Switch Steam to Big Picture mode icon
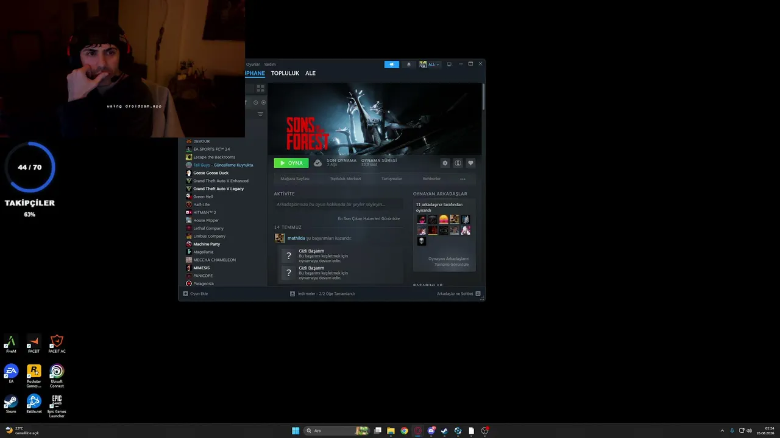This screenshot has height=438, width=780. point(449,64)
